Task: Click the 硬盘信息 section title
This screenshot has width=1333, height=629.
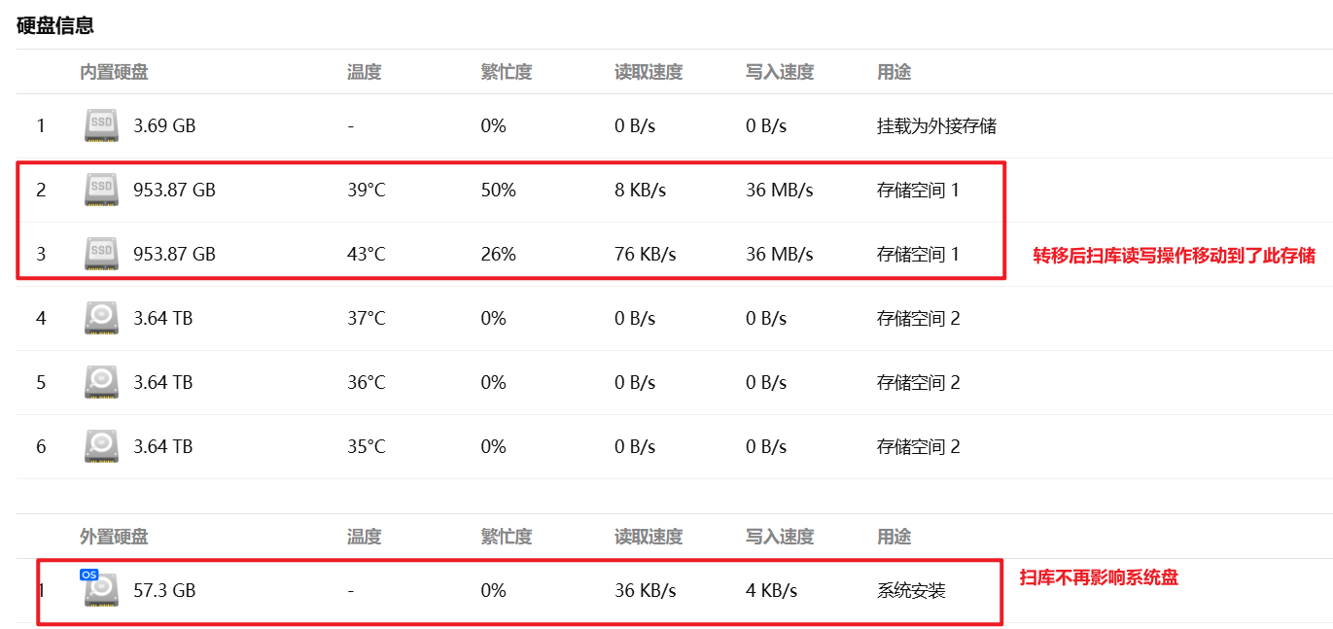Action: coord(55,25)
